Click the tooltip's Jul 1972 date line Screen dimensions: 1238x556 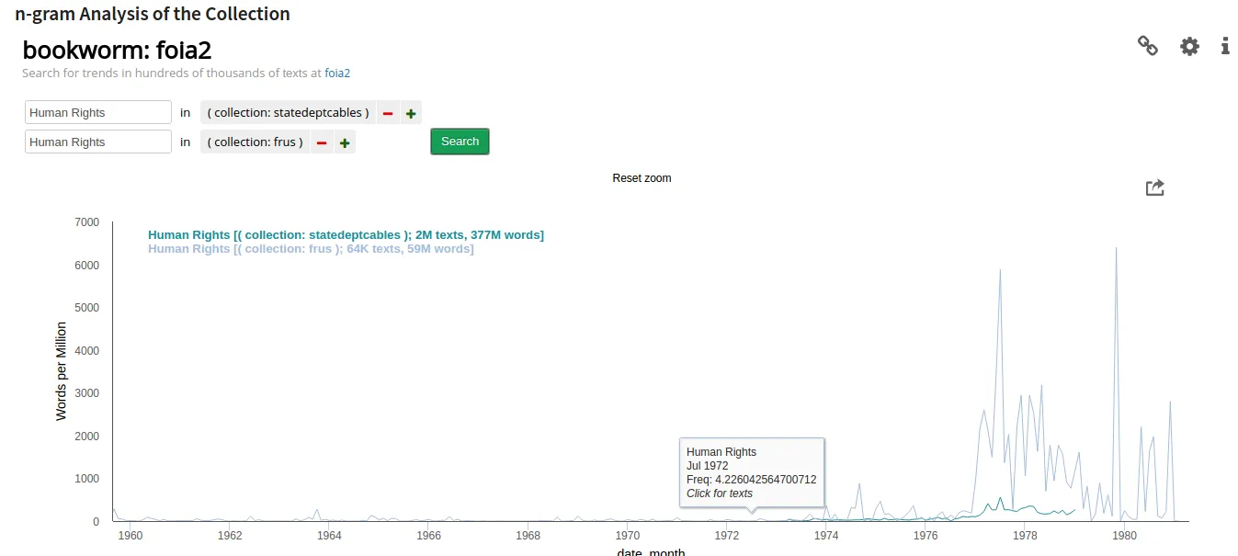708,466
